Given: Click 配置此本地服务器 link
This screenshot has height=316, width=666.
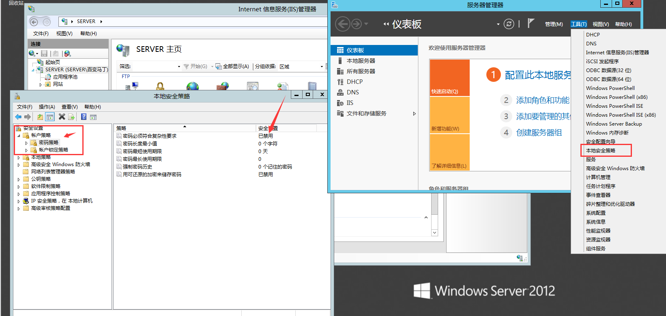Looking at the screenshot, I should 538,75.
